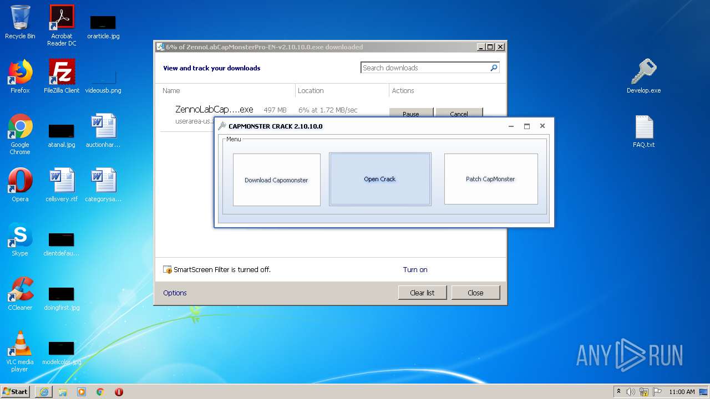Viewport: 710px width, 399px height.
Task: Open Firefox desktop shortcut
Action: click(x=20, y=76)
